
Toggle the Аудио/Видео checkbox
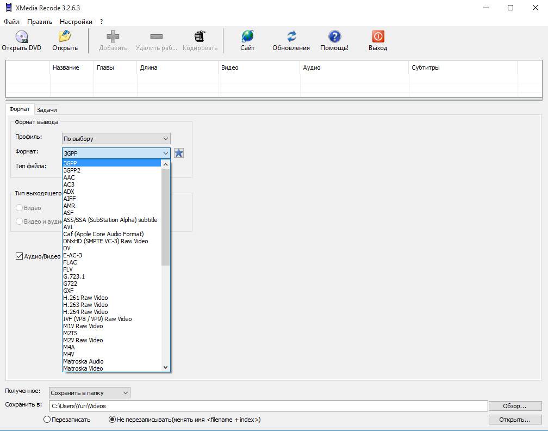point(19,256)
